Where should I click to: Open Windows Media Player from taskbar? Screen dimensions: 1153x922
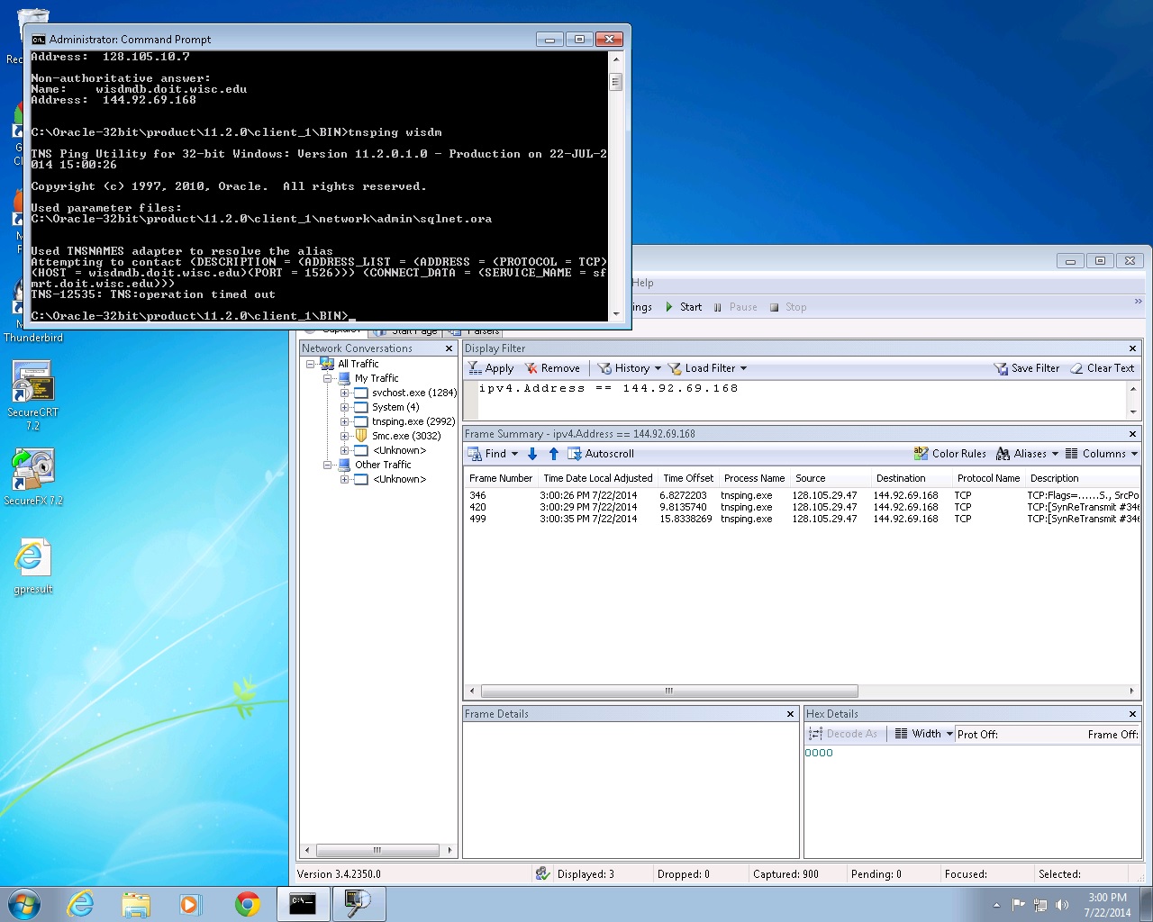[191, 904]
